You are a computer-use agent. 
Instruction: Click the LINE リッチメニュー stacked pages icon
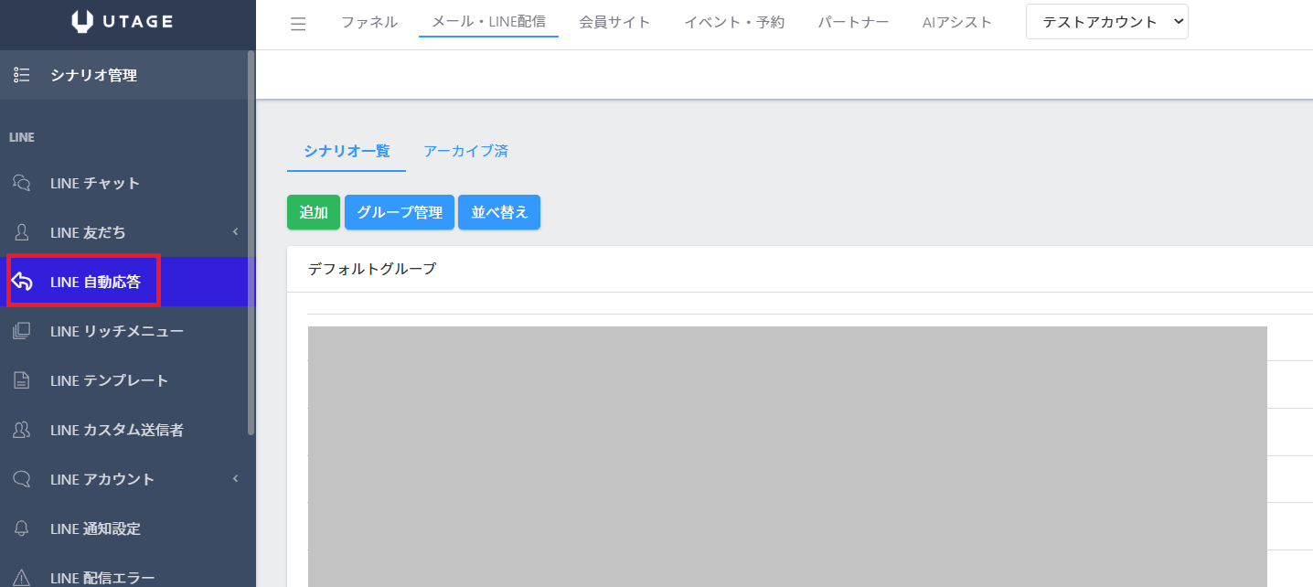pos(22,331)
